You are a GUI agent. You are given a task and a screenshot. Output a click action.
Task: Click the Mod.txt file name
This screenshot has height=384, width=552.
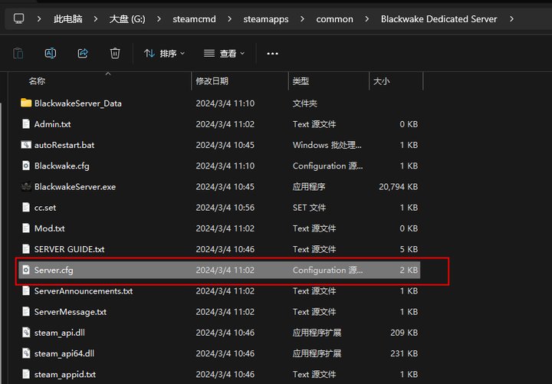click(49, 228)
